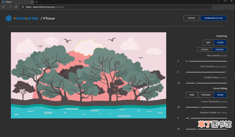Click the traced forest image preview
This screenshot has width=235, height=137.
(x=88, y=75)
